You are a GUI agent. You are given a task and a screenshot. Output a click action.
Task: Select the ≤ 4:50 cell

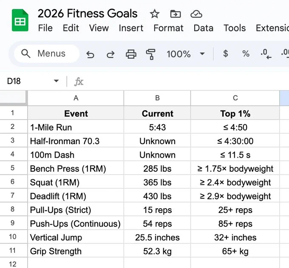(235, 126)
